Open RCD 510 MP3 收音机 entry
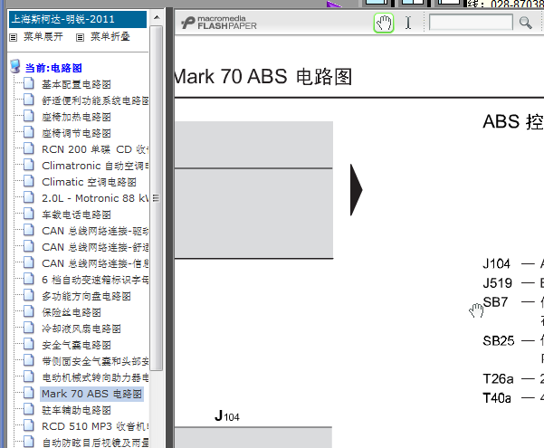This screenshot has height=448, width=544. [x=95, y=426]
